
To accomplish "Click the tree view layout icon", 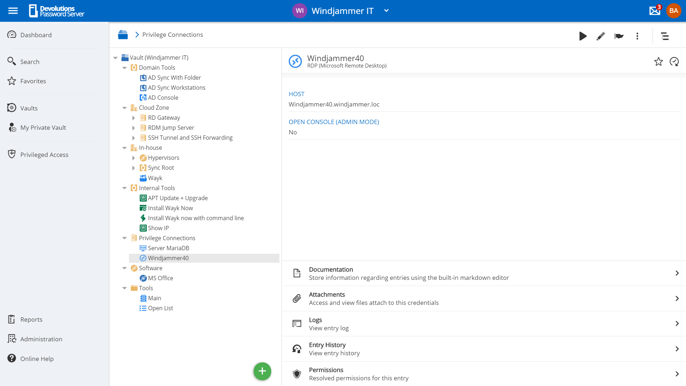I will point(665,36).
